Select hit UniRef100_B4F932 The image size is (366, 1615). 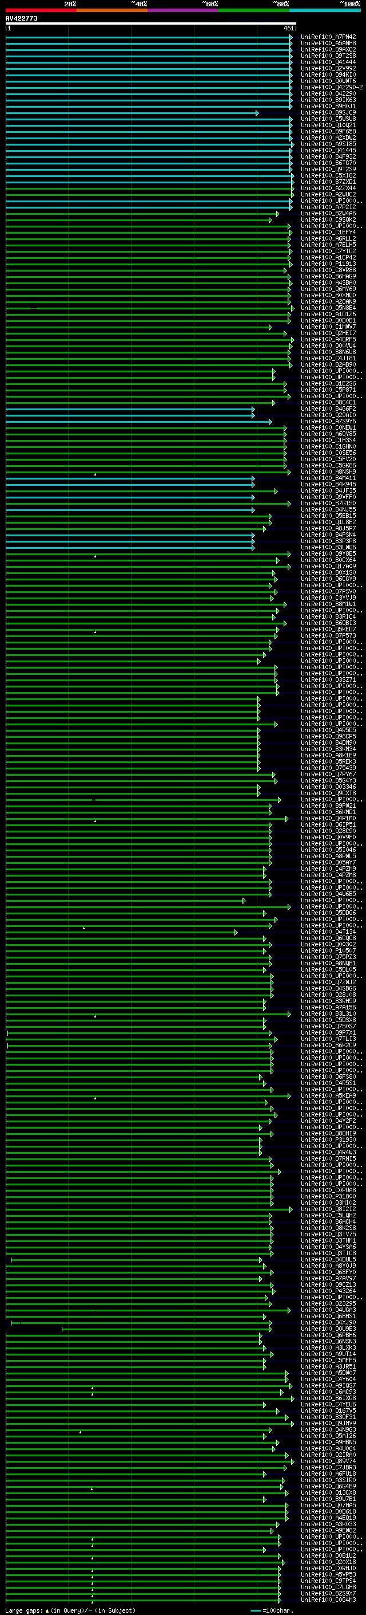click(328, 157)
